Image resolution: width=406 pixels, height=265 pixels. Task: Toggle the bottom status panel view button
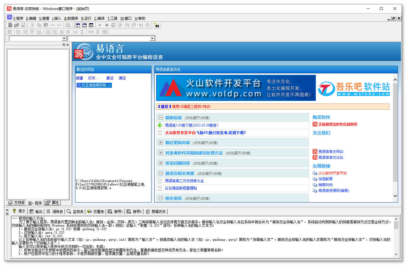click(x=85, y=25)
